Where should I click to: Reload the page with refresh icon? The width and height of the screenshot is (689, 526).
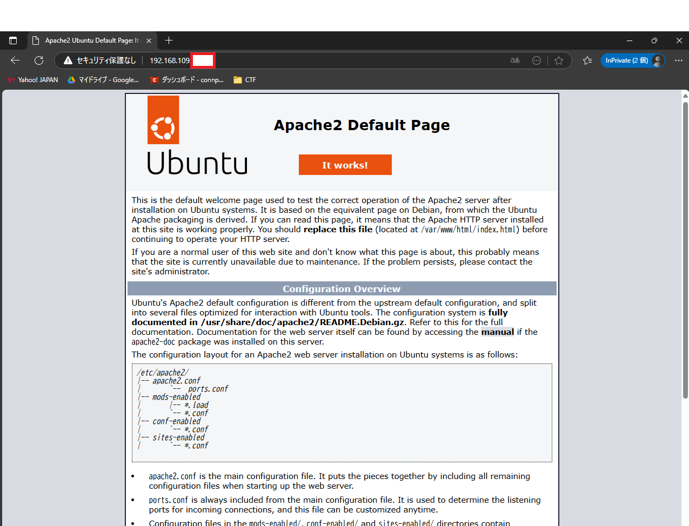coord(39,60)
